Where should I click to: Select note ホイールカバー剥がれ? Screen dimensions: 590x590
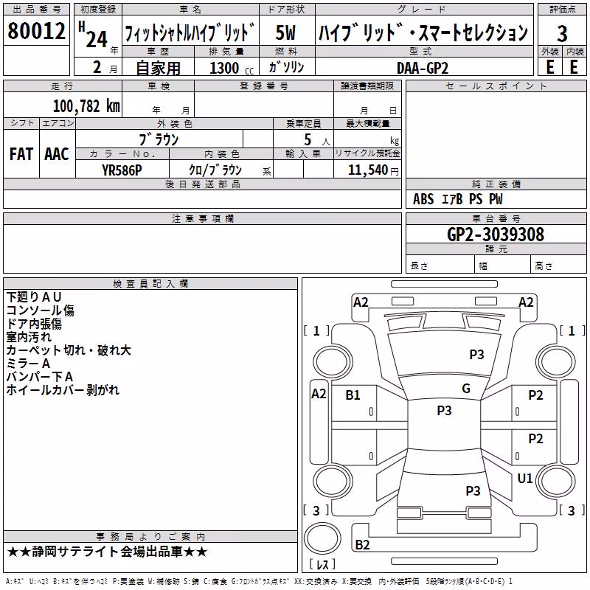pos(63,390)
